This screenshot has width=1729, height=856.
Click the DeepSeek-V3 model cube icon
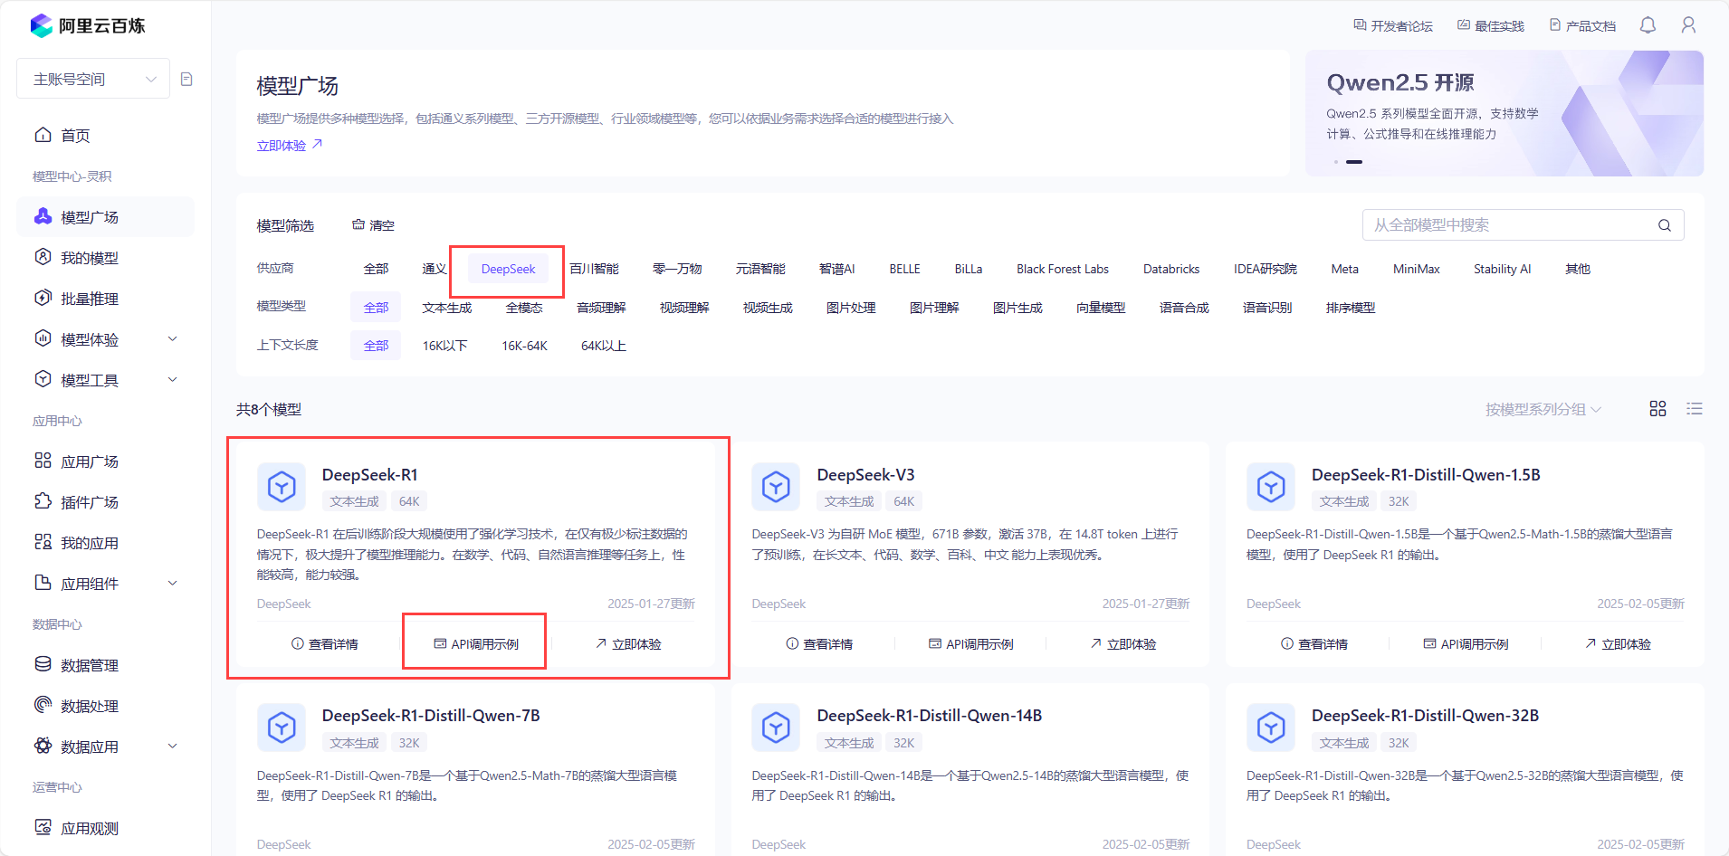[x=776, y=487]
